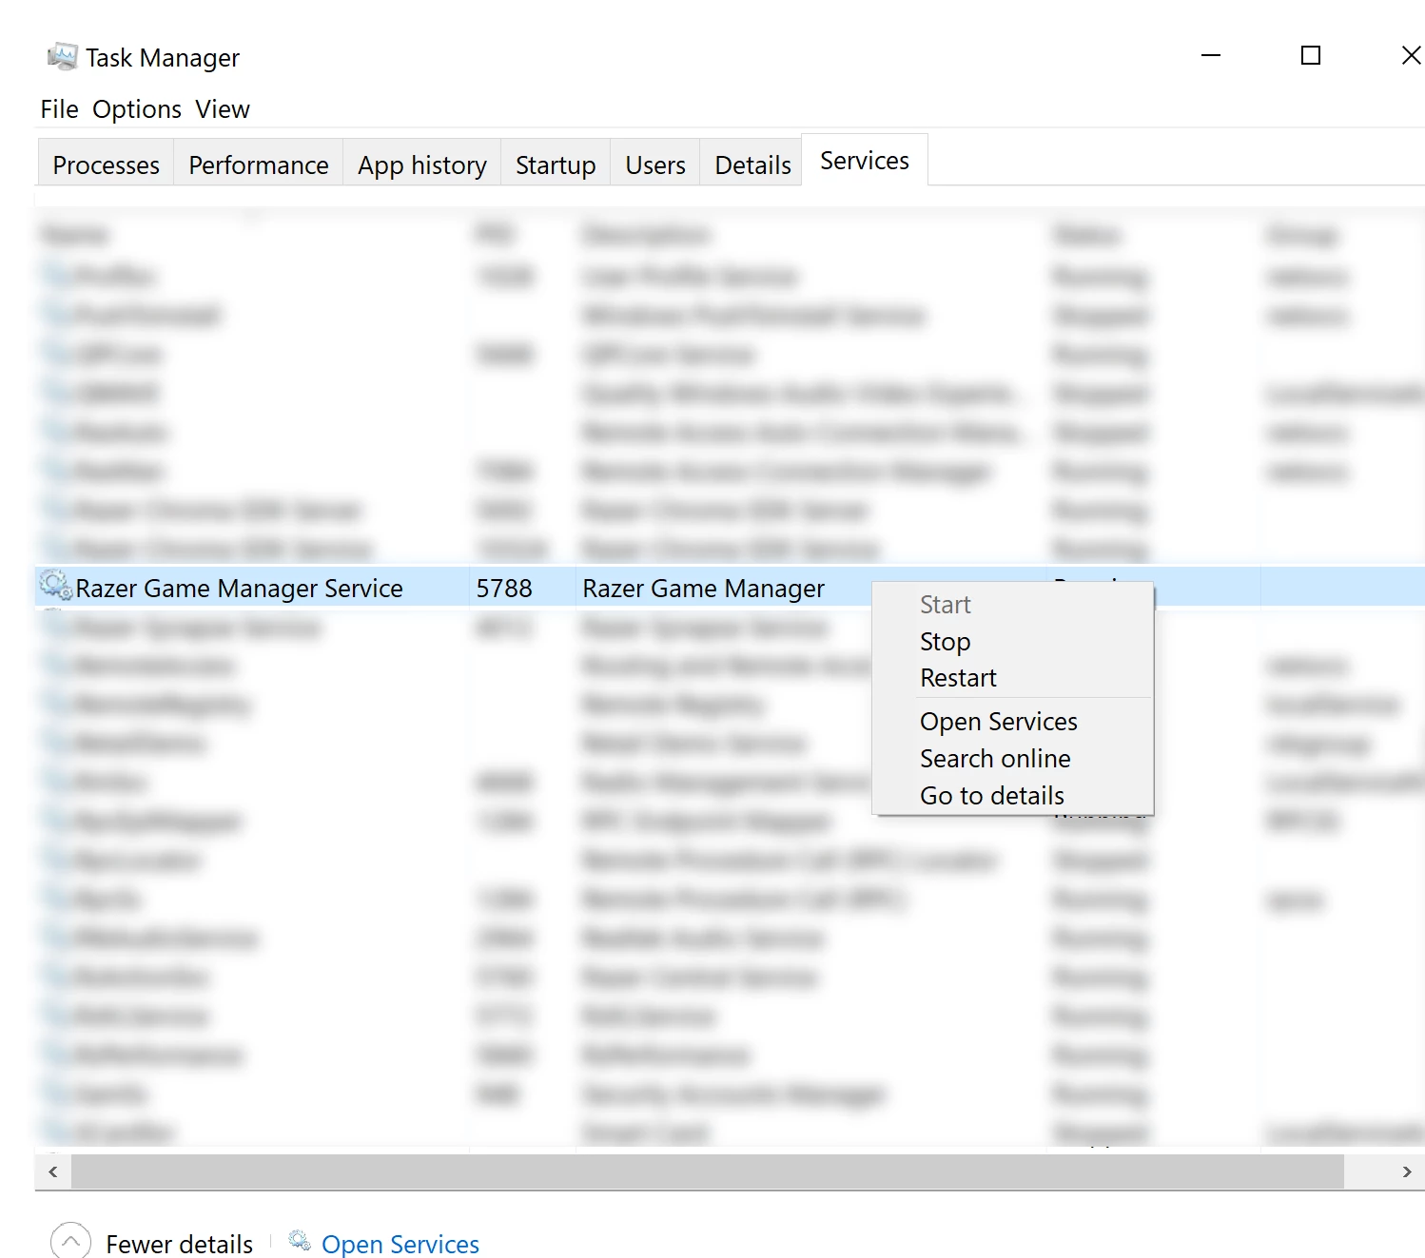Switch to the Users tab
1425x1258 pixels.
(x=654, y=164)
